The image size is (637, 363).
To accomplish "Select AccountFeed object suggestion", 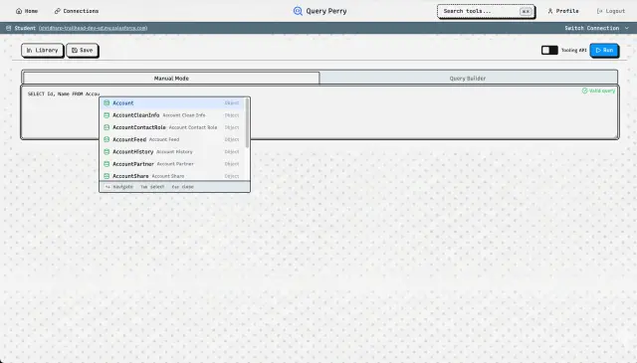I will coord(172,139).
